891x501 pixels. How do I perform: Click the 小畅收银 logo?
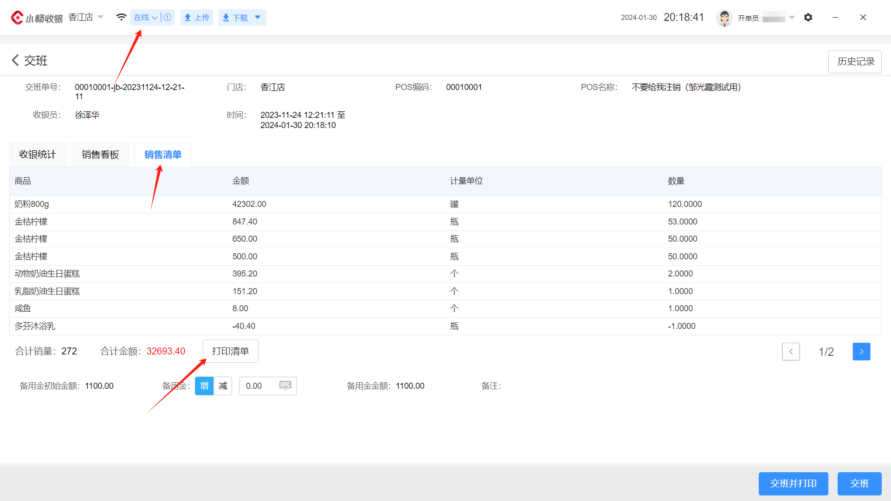37,18
